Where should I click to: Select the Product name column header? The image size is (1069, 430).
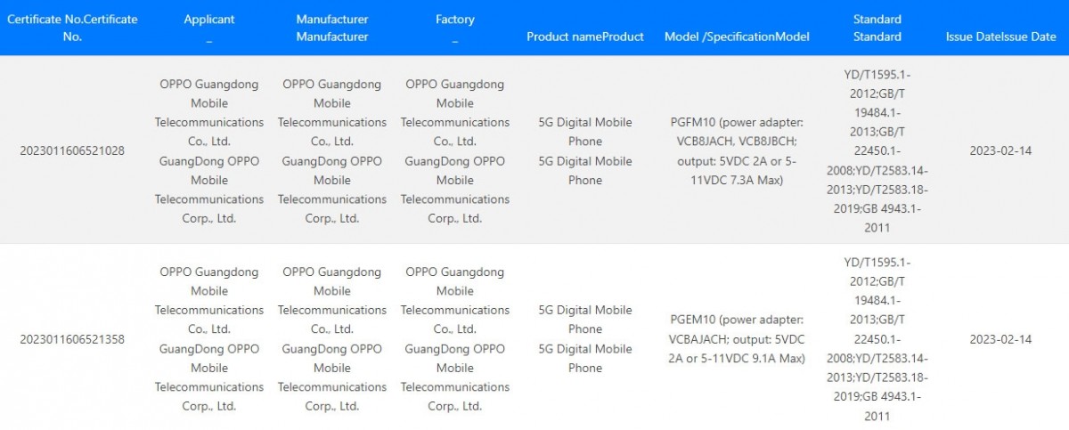coord(585,37)
